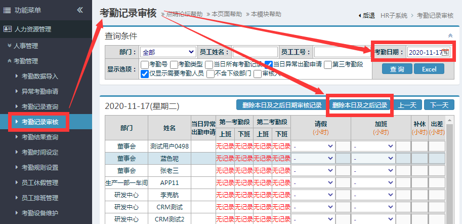Open the calendar picker in 考勤日期 field
The width and height of the screenshot is (462, 224).
pyautogui.click(x=445, y=52)
